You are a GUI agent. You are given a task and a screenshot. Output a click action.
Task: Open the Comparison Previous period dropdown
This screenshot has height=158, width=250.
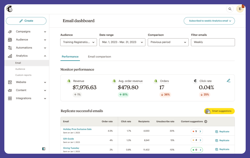click(168, 42)
